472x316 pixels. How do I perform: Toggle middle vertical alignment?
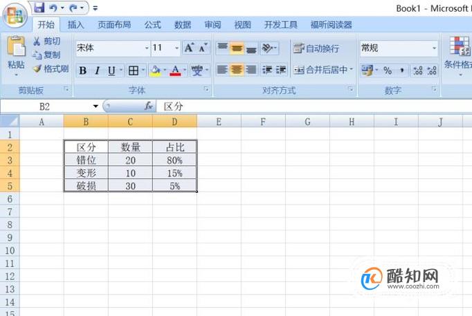point(237,48)
